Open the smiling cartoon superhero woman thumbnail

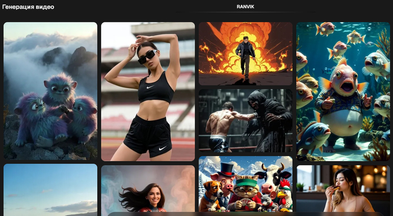point(148,189)
